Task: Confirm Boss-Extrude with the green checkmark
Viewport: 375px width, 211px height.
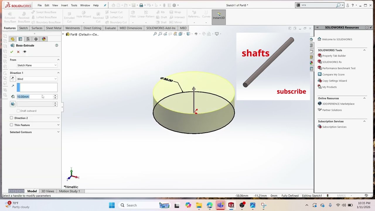Action: (x=12, y=52)
